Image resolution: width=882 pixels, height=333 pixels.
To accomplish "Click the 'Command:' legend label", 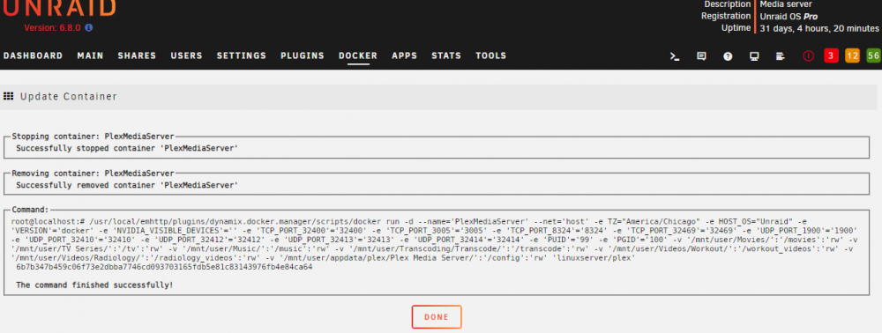I will tap(30, 210).
